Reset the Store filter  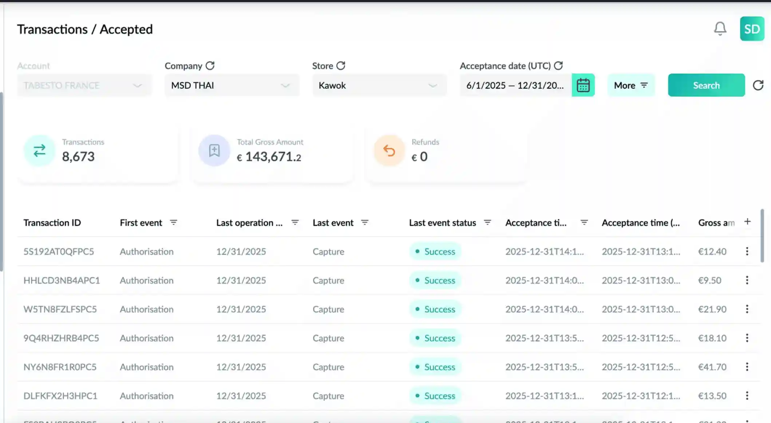point(341,66)
